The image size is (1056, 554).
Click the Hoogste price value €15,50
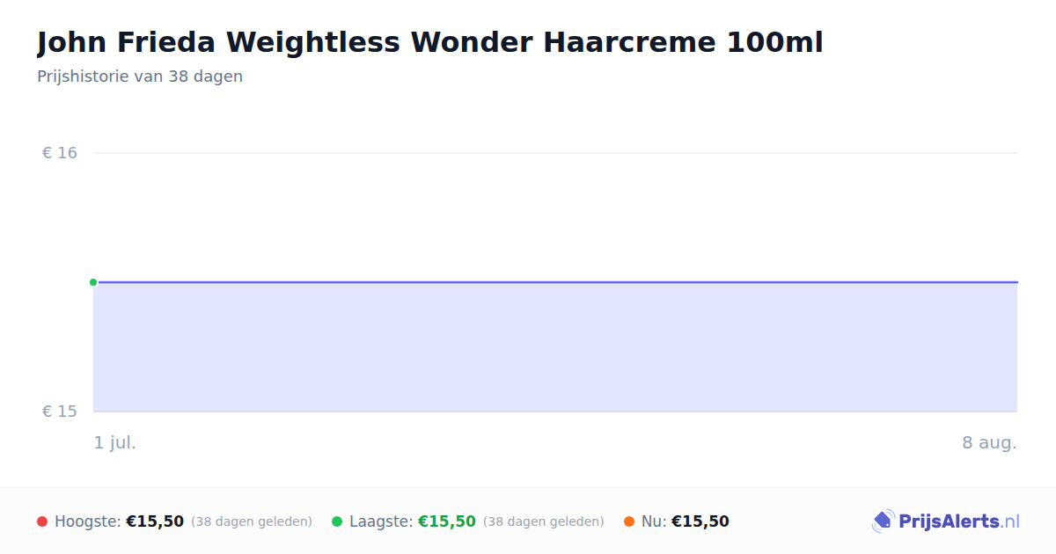155,521
